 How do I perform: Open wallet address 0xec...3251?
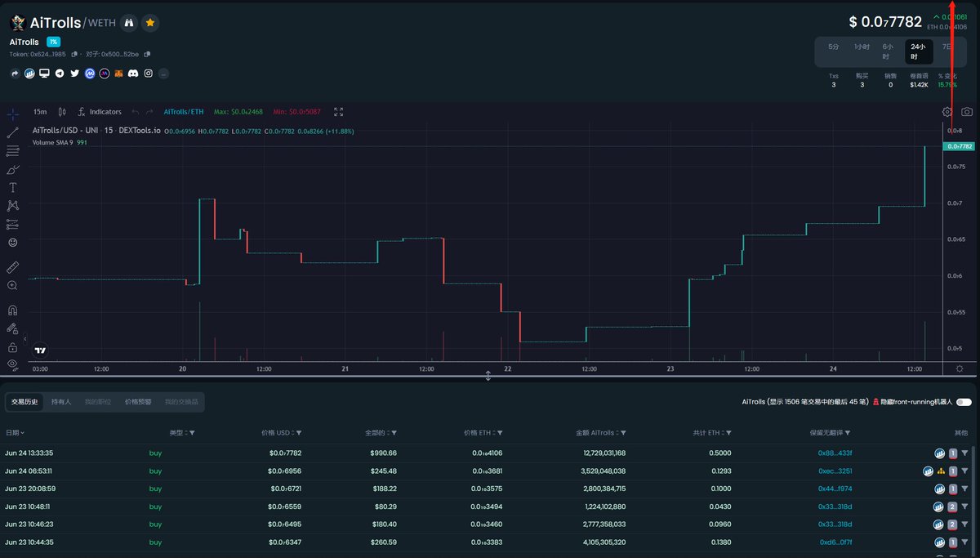(835, 471)
